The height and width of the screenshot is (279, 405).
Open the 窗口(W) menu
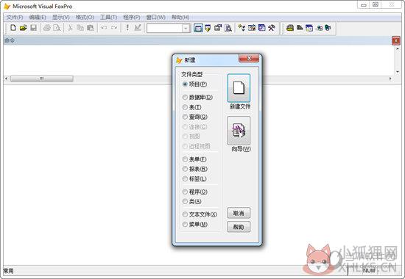[155, 18]
